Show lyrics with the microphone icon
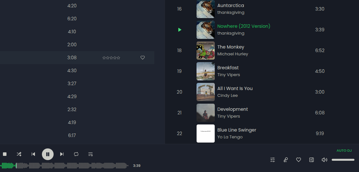359x172 pixels. [x=285, y=160]
